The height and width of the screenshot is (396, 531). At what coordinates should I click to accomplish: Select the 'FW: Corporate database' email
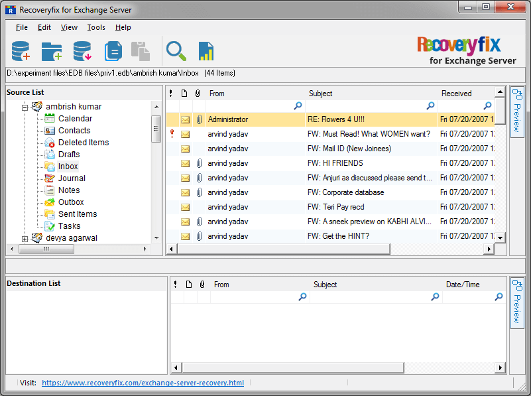click(331, 192)
